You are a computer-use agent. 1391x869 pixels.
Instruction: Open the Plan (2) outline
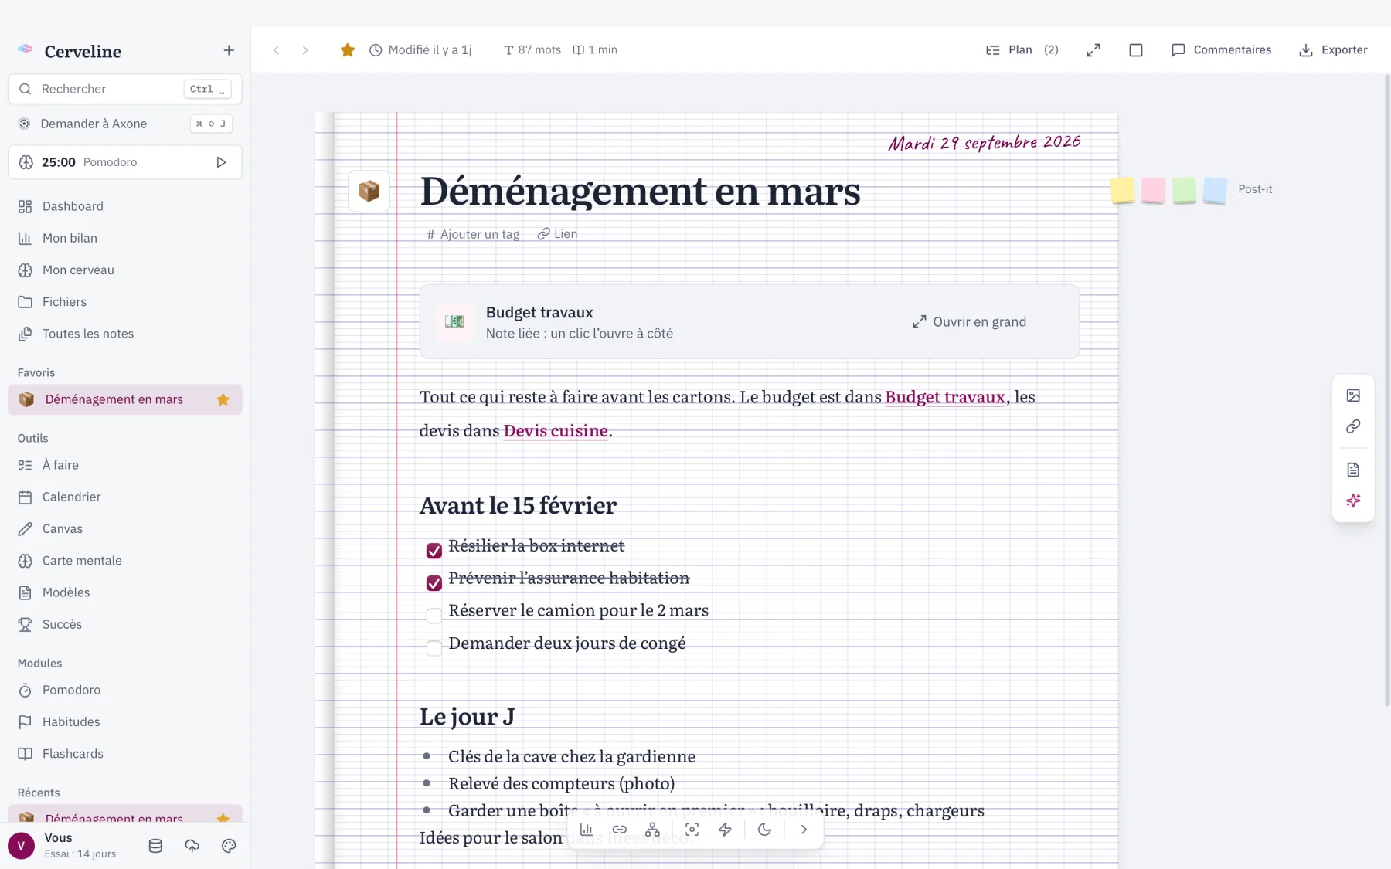coord(1022,50)
